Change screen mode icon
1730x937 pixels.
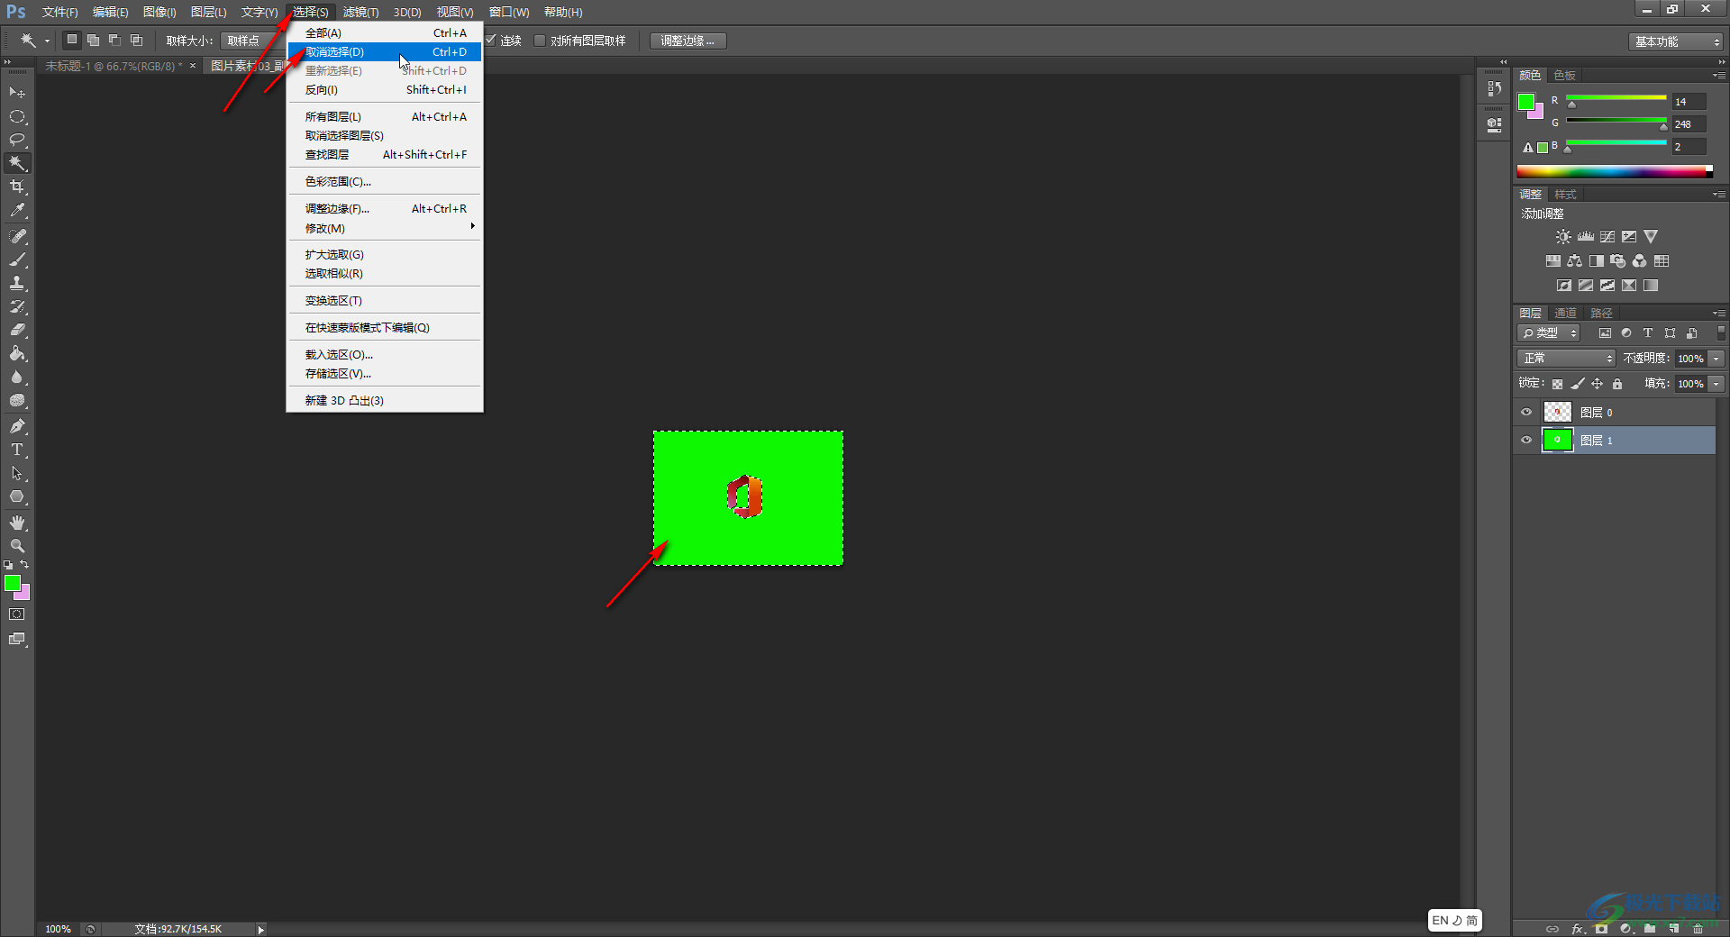(x=17, y=639)
